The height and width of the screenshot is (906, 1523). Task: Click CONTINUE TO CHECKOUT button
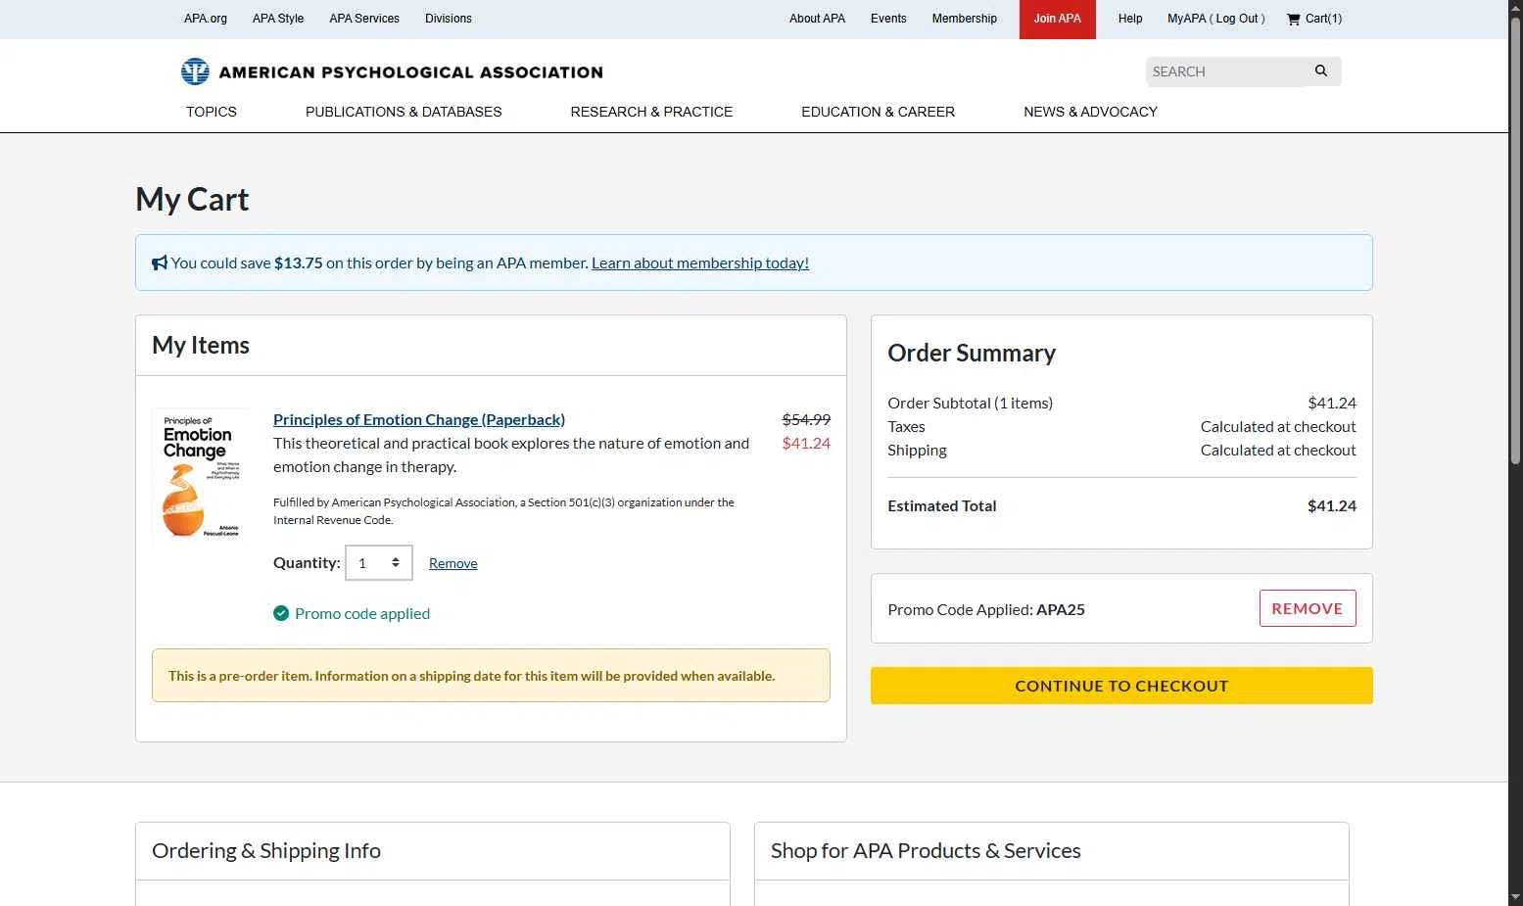point(1121,686)
